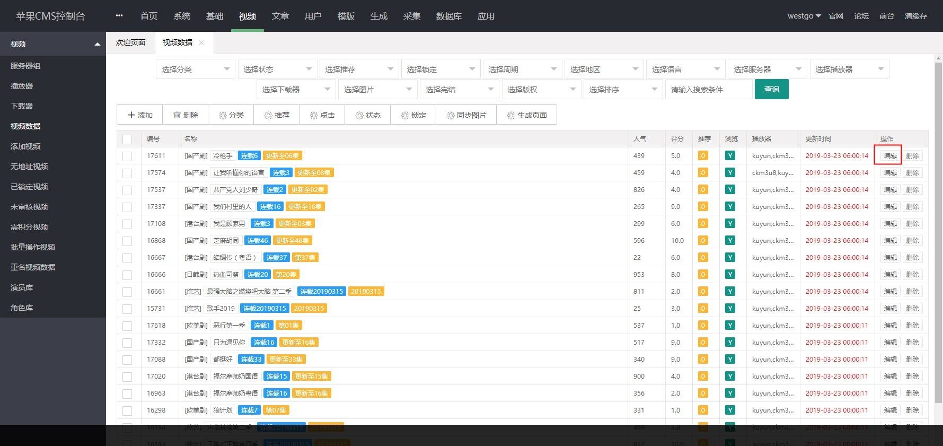
Task: Open the 选择下载器 dropdown
Action: click(x=296, y=90)
